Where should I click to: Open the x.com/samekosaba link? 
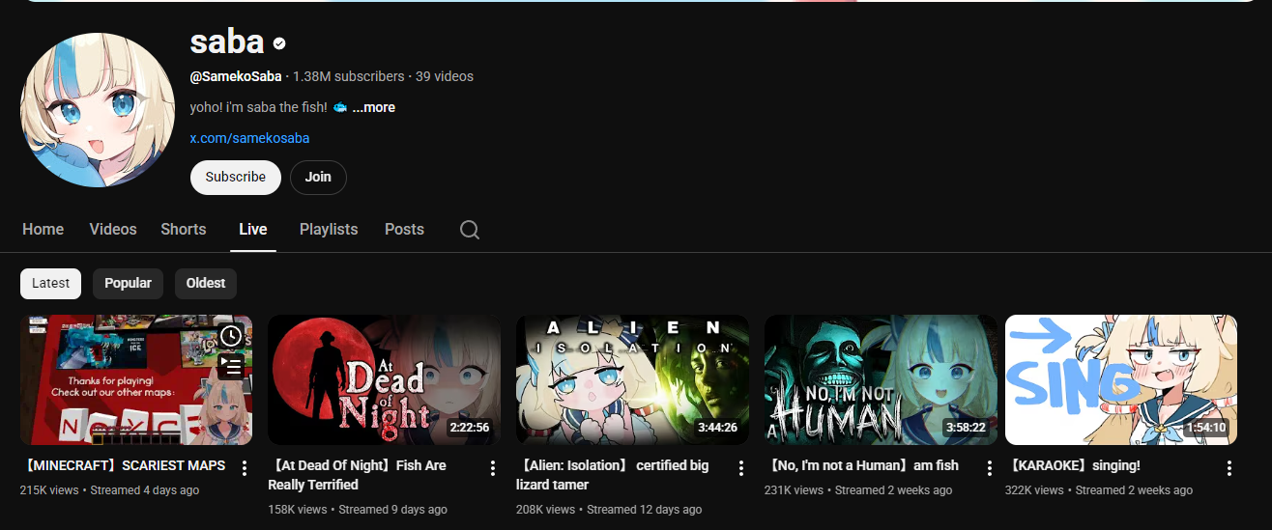pos(249,138)
